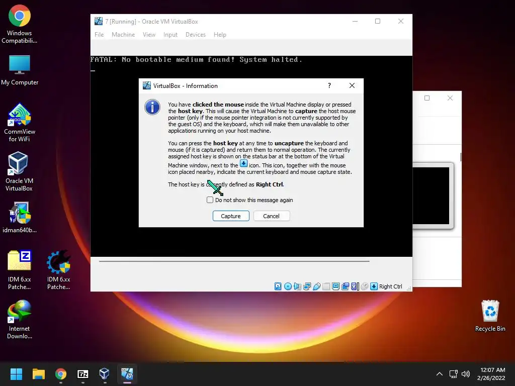Click the 'Right Ctrl' host key text
This screenshot has width=515, height=386.
pos(390,286)
